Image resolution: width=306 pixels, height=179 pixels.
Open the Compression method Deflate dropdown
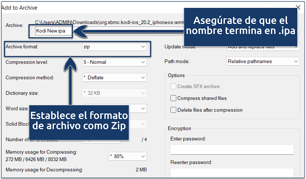pyautogui.click(x=114, y=78)
